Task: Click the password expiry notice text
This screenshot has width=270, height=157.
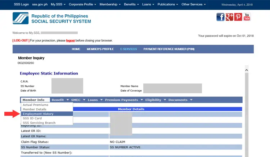Action: (x=226, y=36)
